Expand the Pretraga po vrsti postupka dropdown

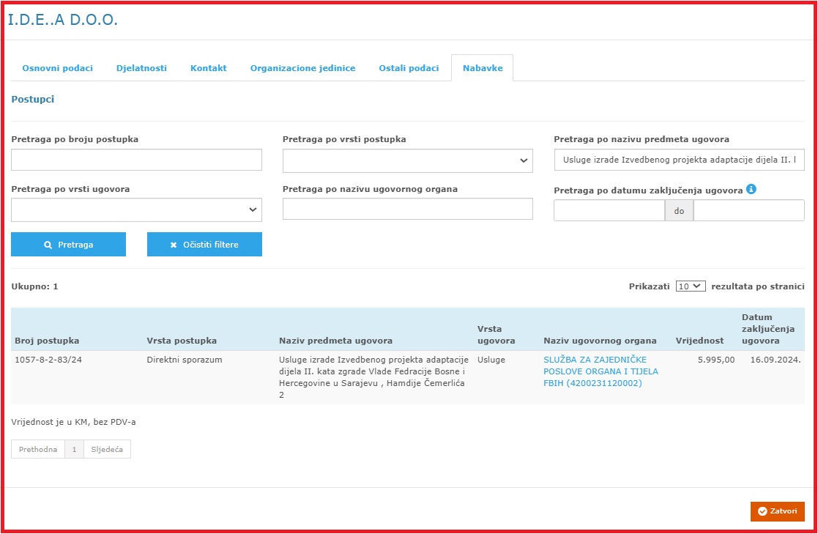click(x=407, y=160)
